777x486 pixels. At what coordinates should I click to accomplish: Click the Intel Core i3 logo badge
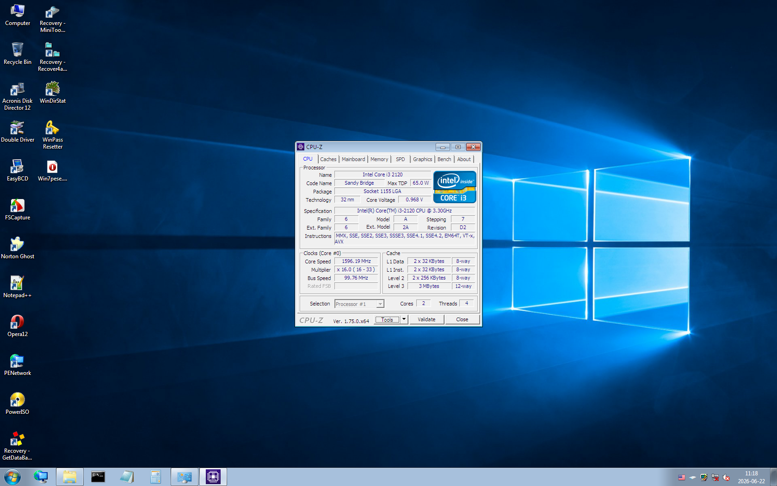coord(455,187)
